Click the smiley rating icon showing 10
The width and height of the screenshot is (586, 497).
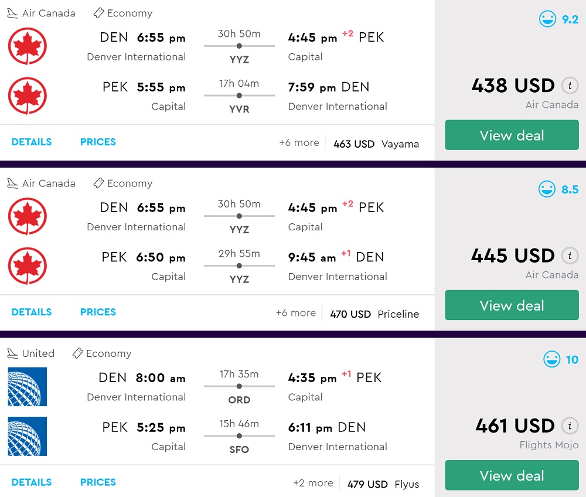pyautogui.click(x=551, y=359)
